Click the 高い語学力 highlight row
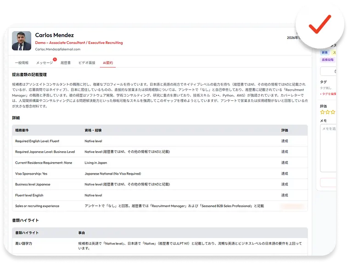Screen dimensions: 348x263 tap(160, 246)
